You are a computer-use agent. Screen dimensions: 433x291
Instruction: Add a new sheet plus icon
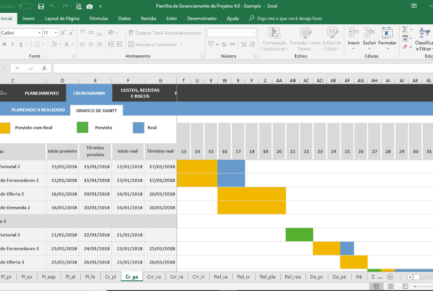(390, 277)
